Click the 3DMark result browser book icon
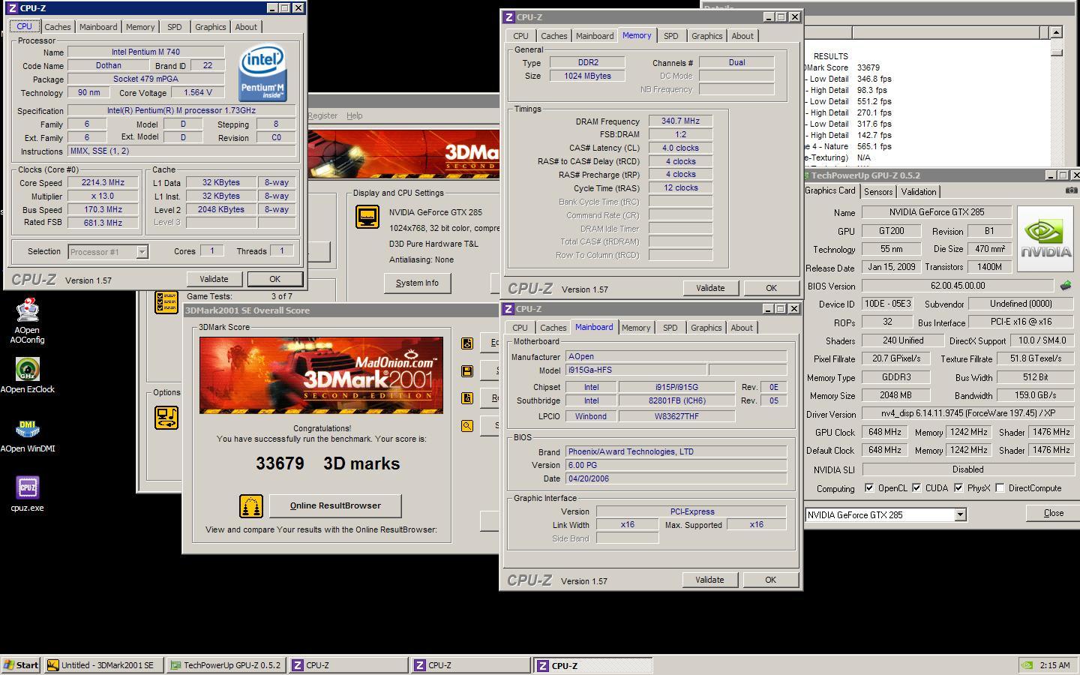The height and width of the screenshot is (675, 1080). click(x=467, y=398)
